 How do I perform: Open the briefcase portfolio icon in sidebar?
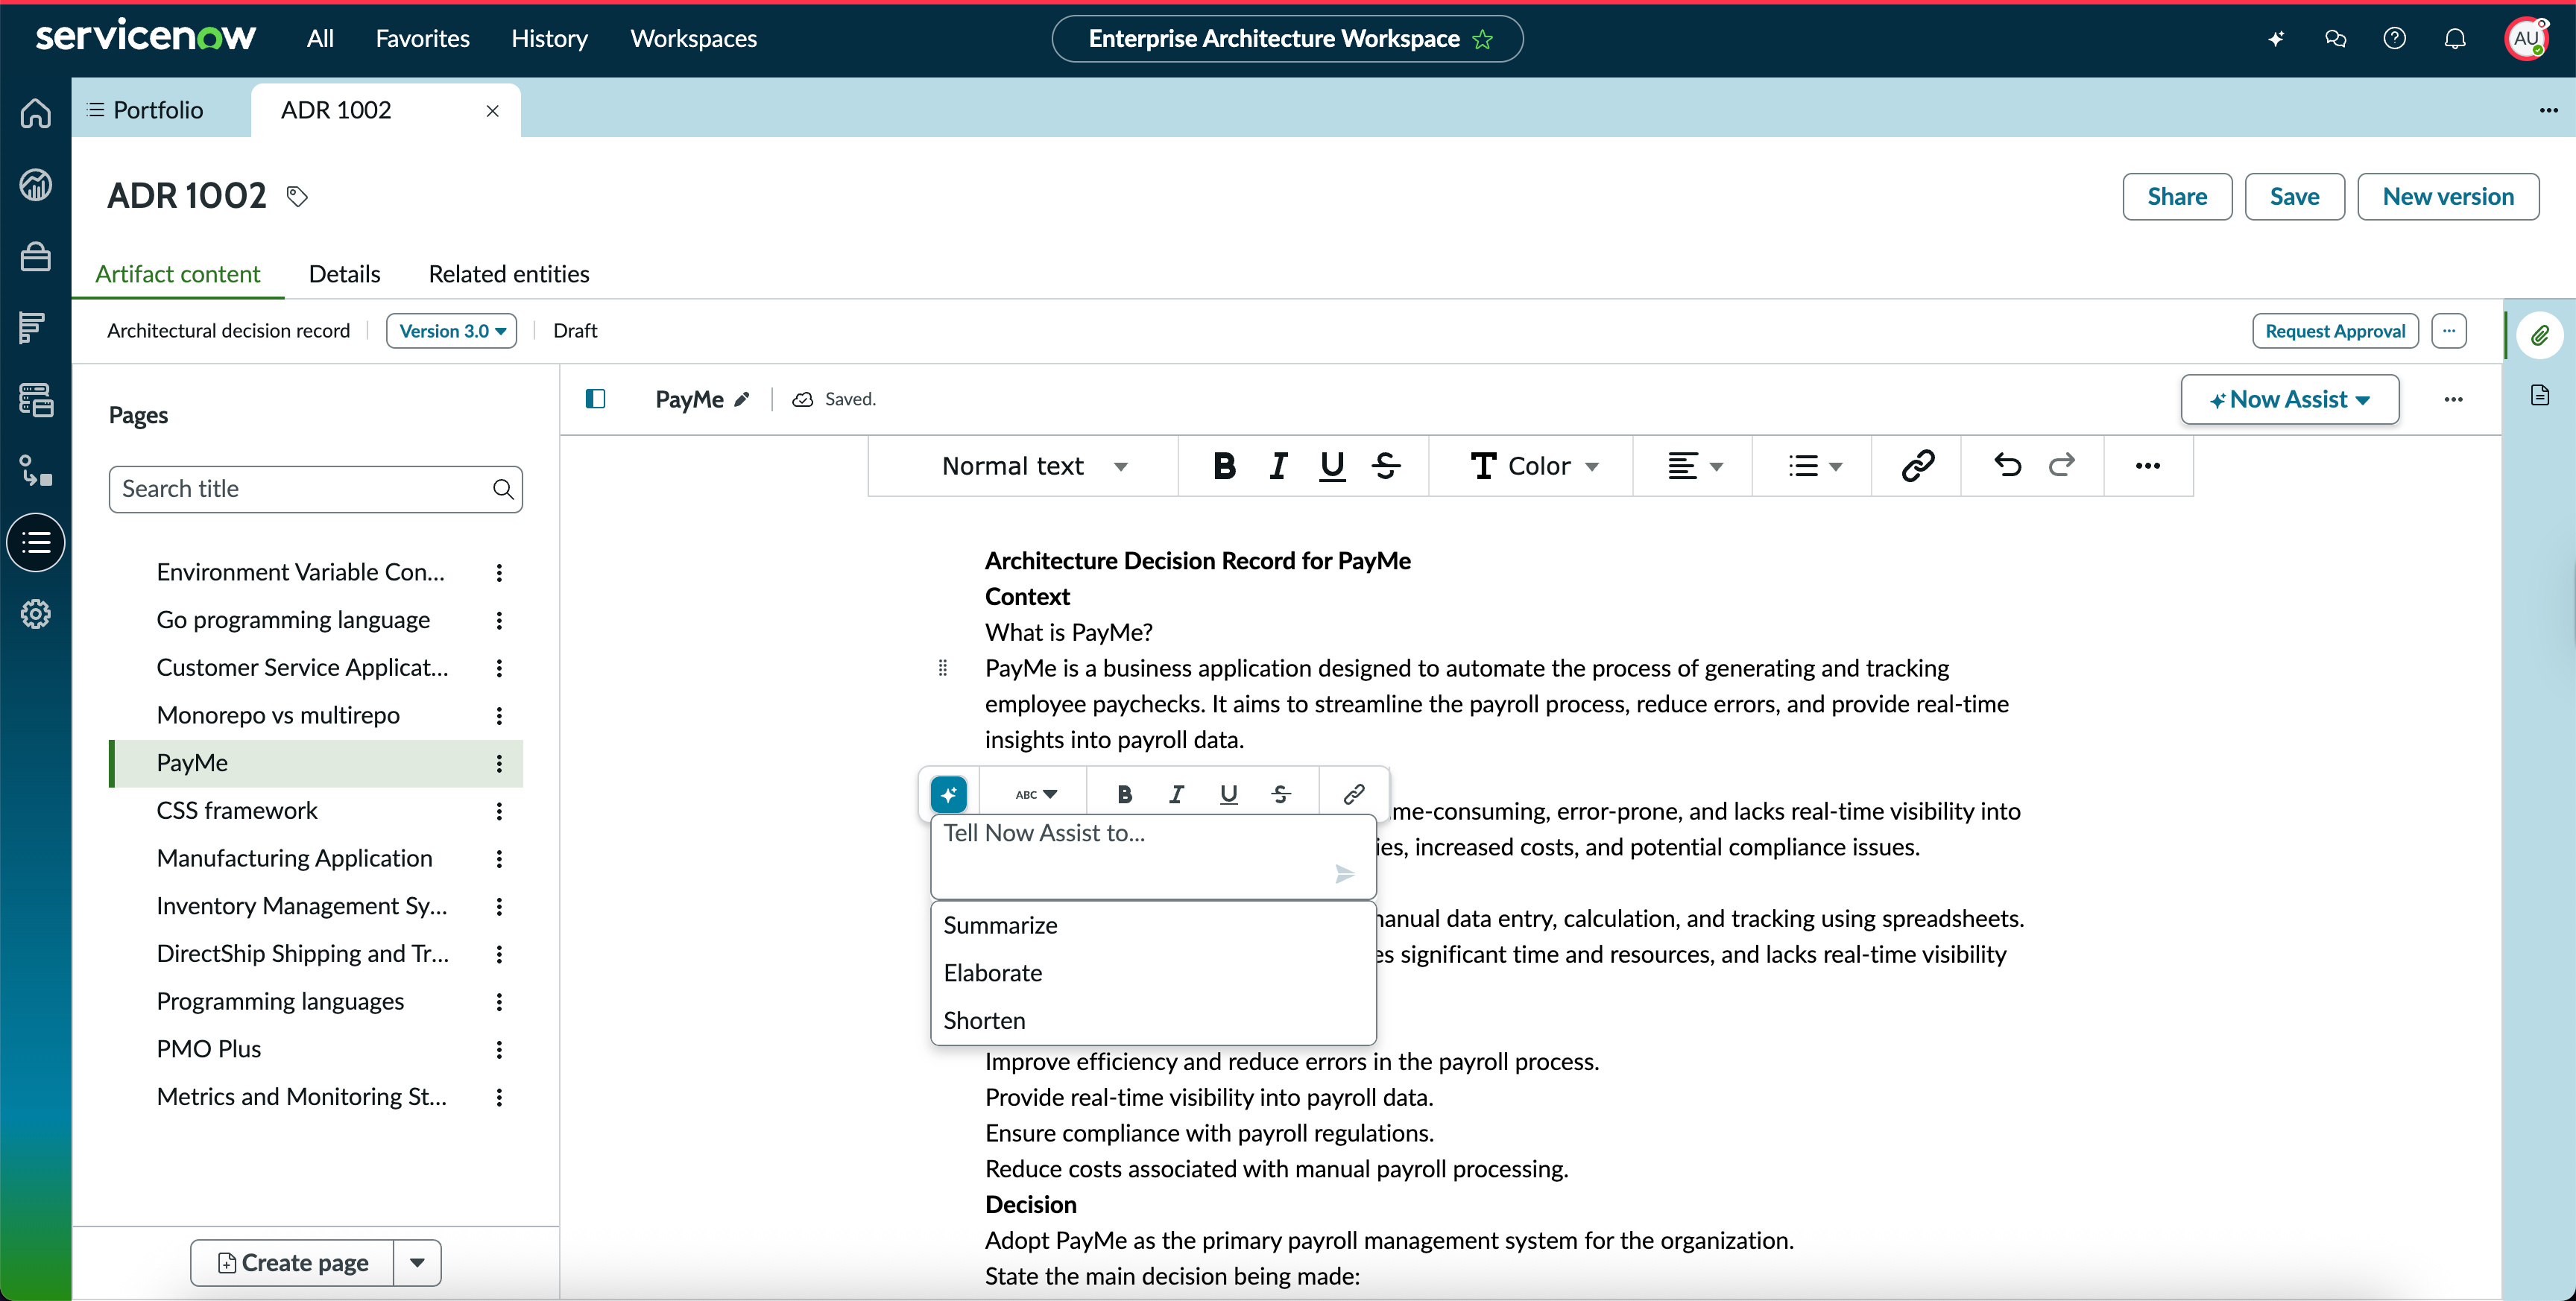(36, 257)
